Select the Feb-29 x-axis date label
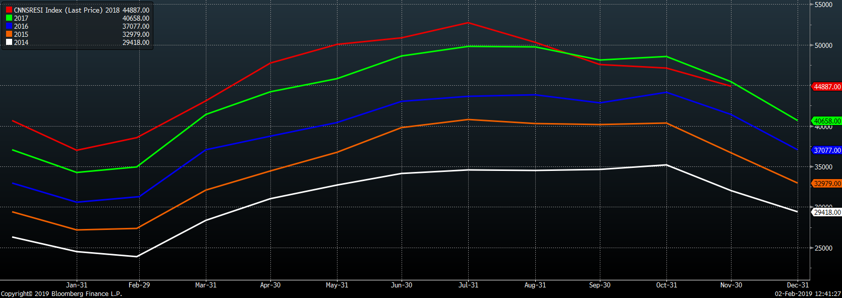842x298 pixels. (x=139, y=285)
